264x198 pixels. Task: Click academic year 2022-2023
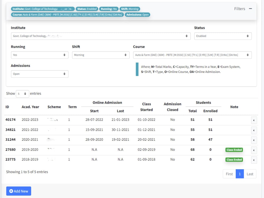pyautogui.click(x=30, y=120)
